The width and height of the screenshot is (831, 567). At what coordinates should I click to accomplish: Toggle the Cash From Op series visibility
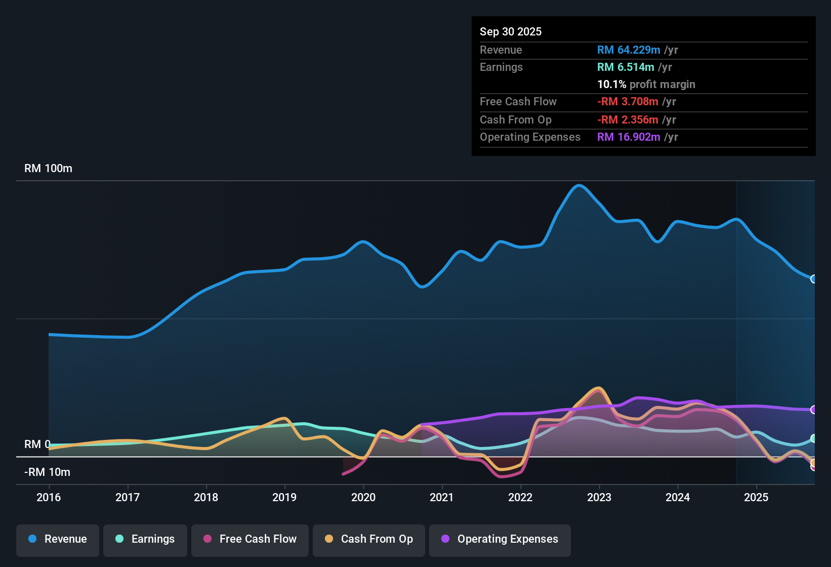tap(368, 539)
